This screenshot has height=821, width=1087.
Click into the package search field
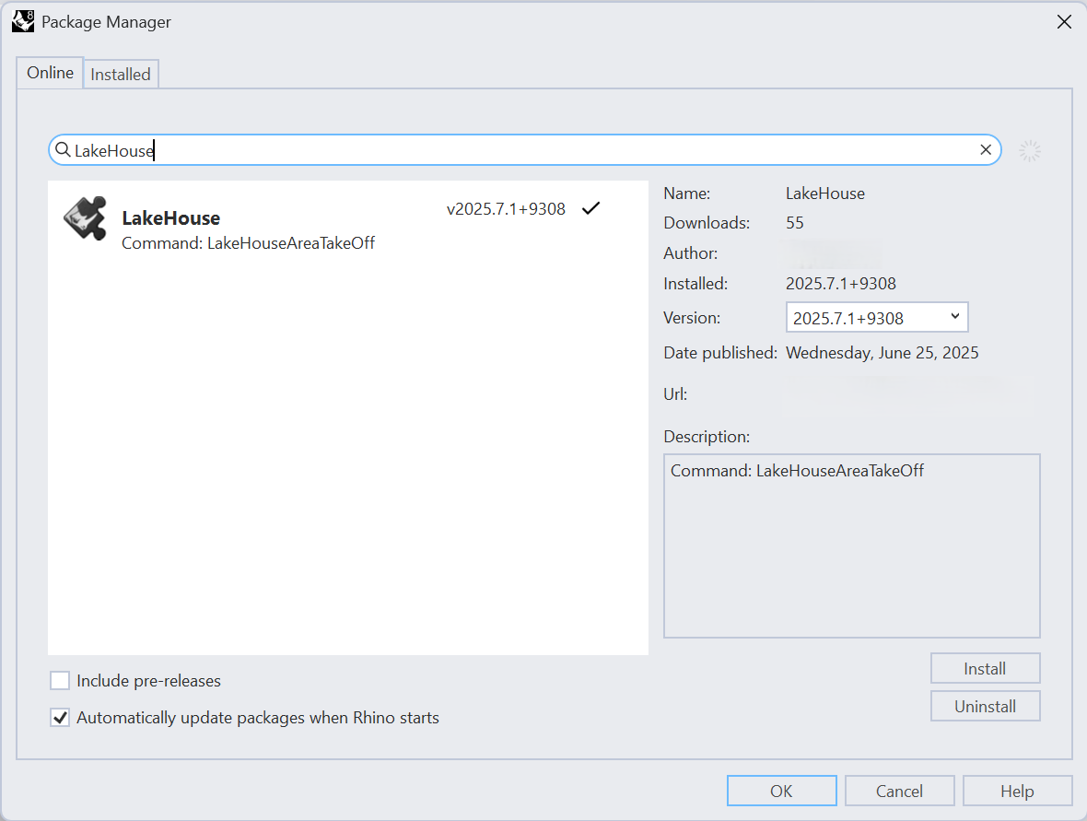click(x=525, y=150)
